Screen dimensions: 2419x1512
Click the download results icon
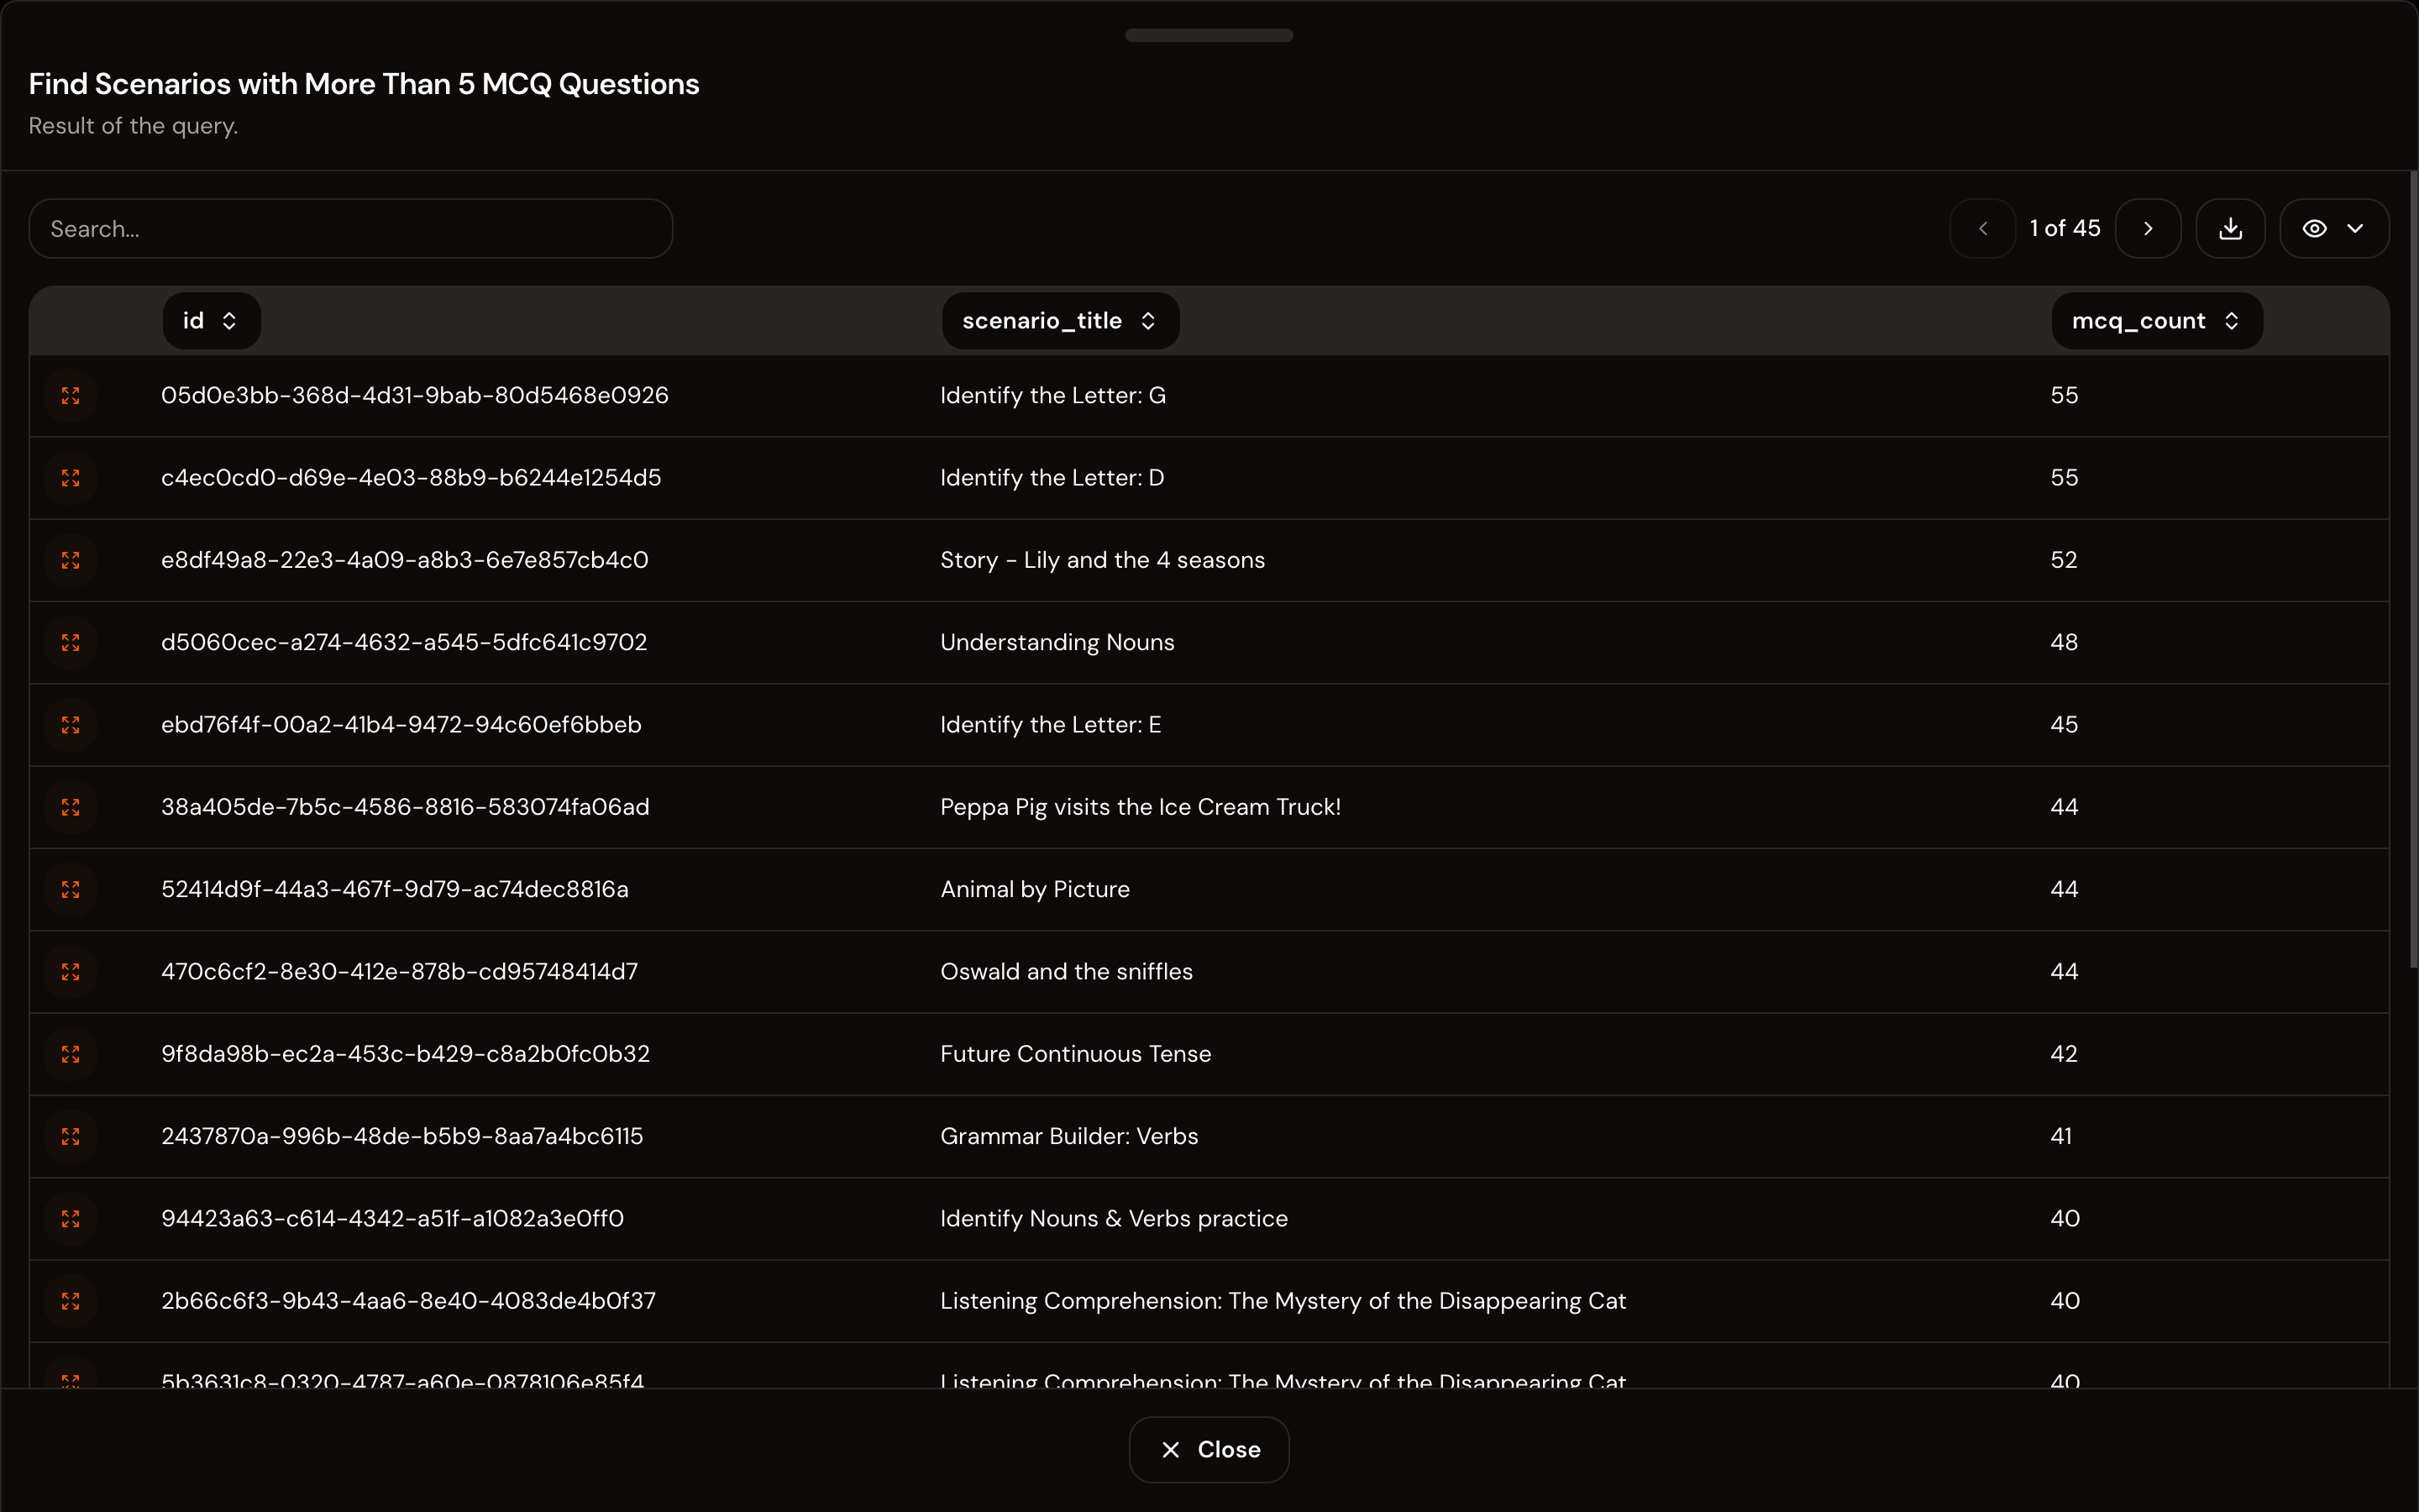coord(2230,229)
